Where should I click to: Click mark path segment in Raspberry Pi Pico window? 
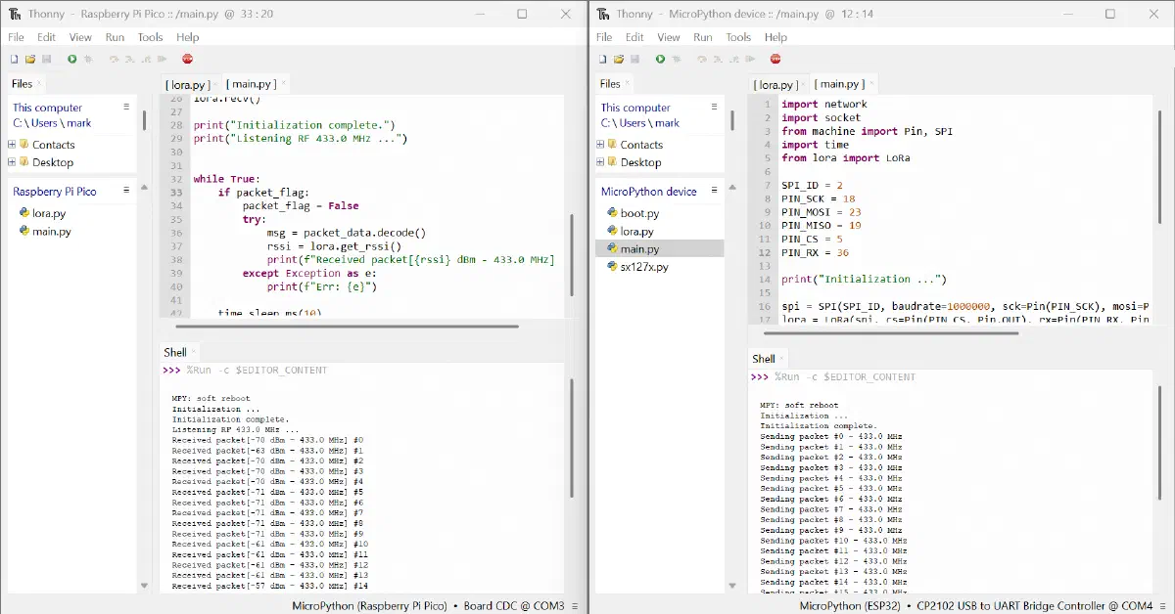pyautogui.click(x=79, y=123)
